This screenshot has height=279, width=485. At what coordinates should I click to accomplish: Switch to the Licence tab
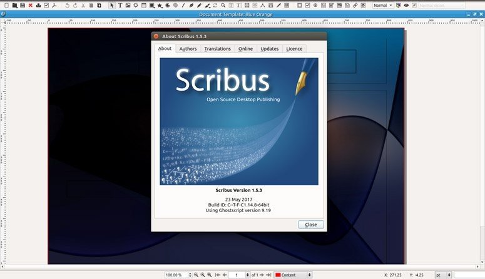pos(294,49)
